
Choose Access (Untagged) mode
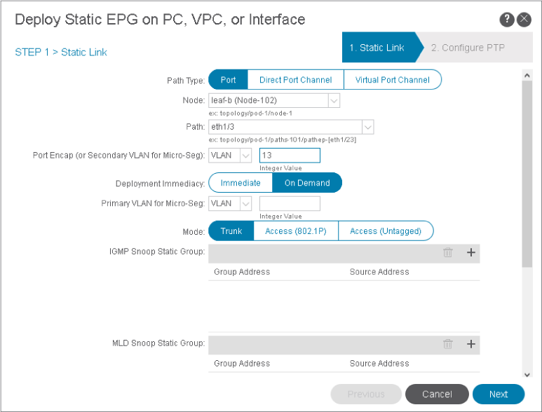click(x=385, y=231)
